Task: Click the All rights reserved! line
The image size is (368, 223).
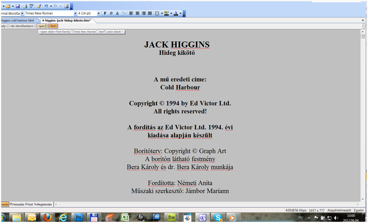Action: click(x=180, y=111)
